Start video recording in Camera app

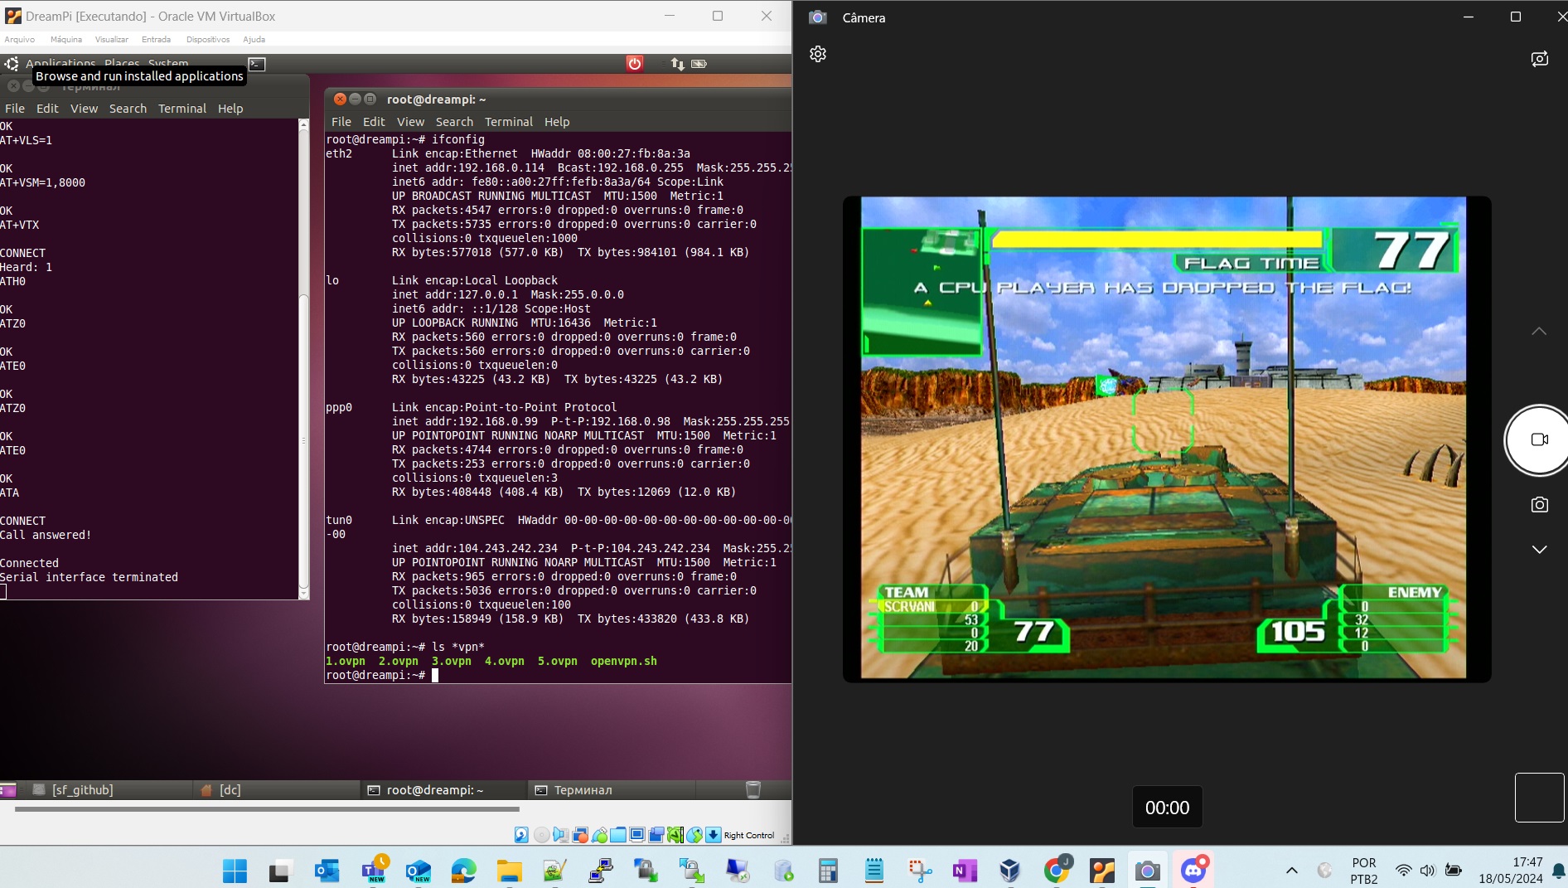pos(1539,440)
